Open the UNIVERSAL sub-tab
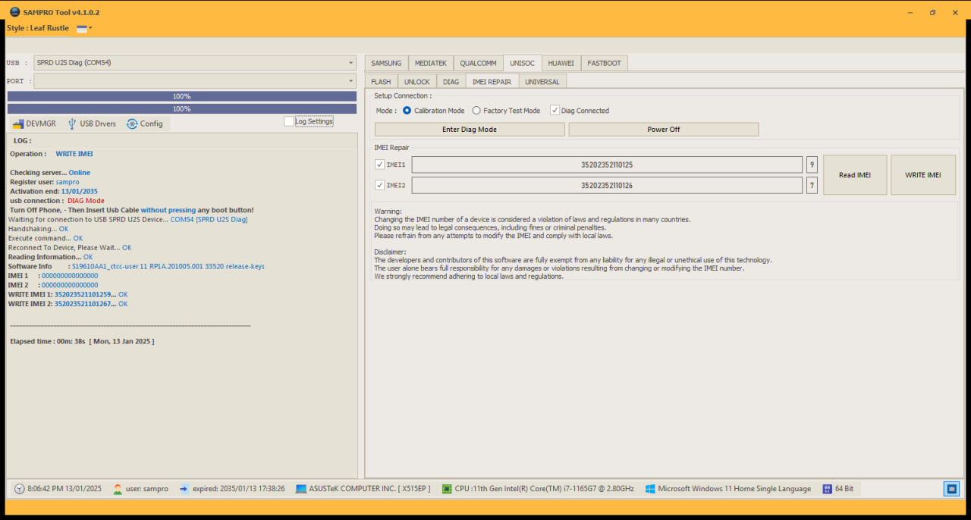This screenshot has width=971, height=520. click(542, 81)
